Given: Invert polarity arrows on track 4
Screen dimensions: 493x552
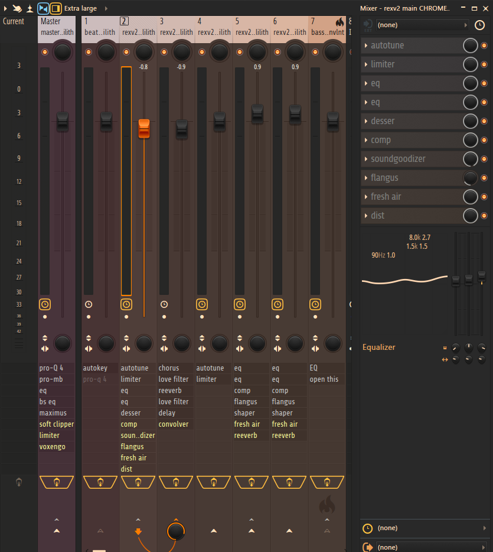Looking at the screenshot, I should pos(202,338).
